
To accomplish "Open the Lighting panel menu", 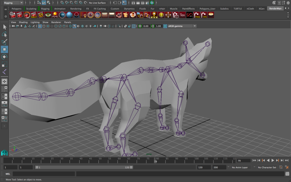I will click(x=35, y=22).
